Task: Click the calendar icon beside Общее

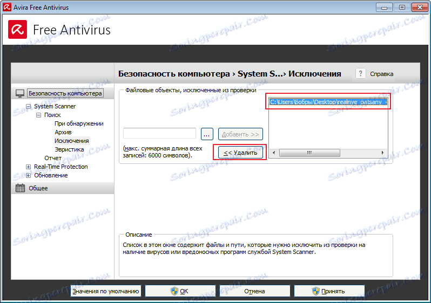Action: [20, 188]
